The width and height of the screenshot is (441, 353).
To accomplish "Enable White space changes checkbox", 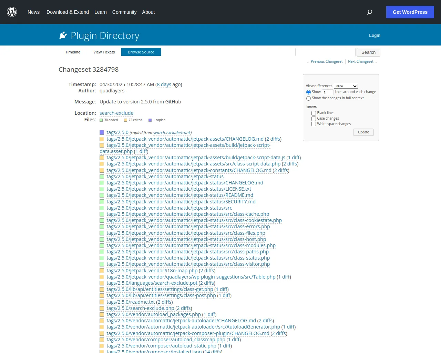I will pos(314,124).
